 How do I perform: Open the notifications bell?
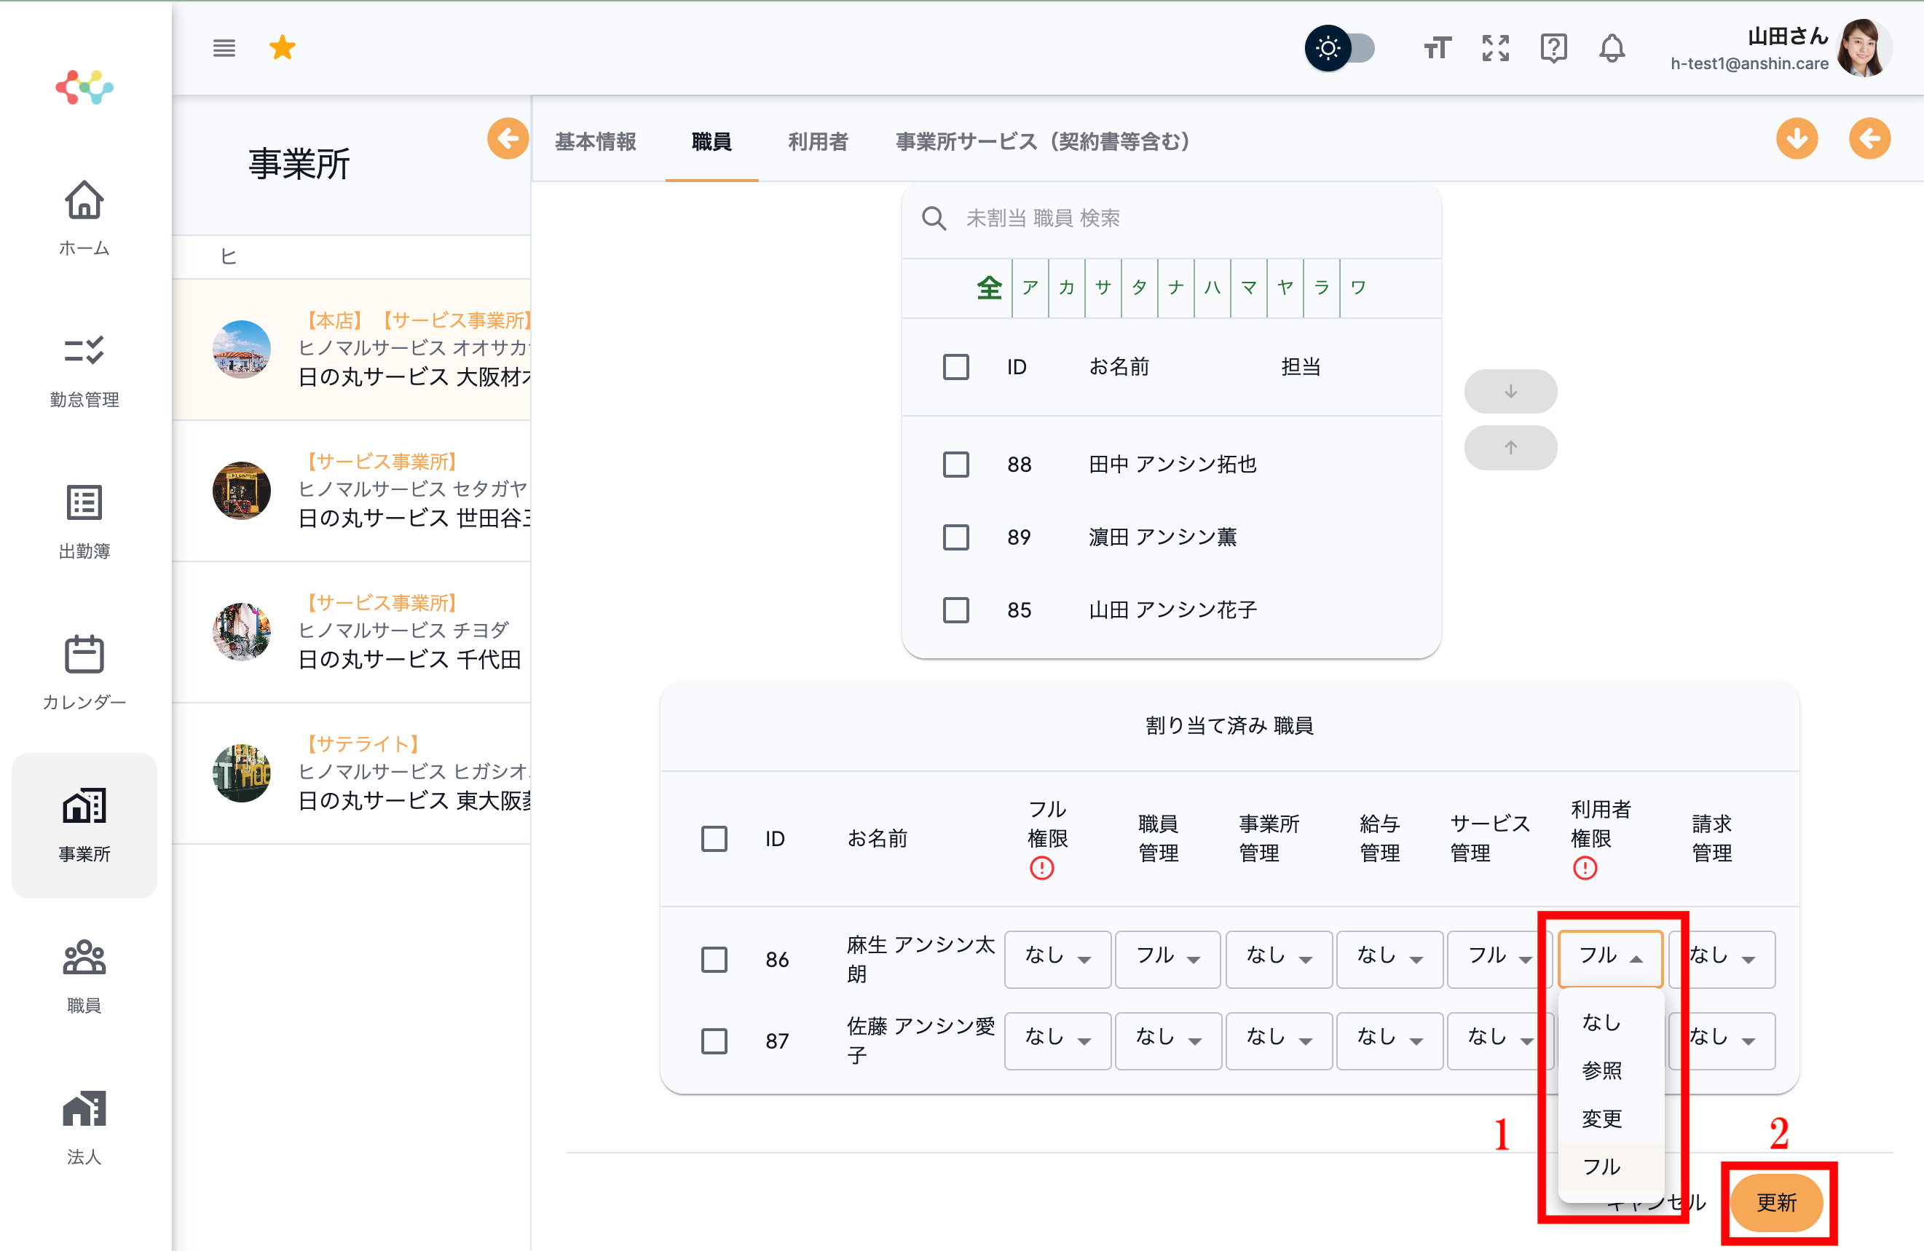coord(1611,49)
